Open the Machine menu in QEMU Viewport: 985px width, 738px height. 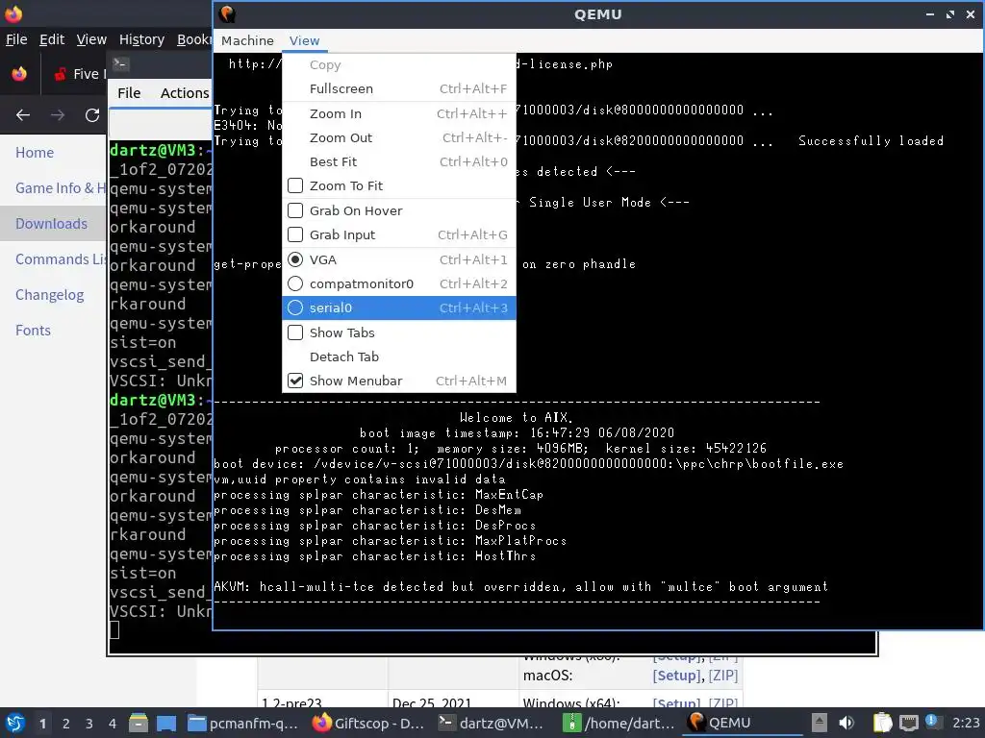click(x=247, y=40)
